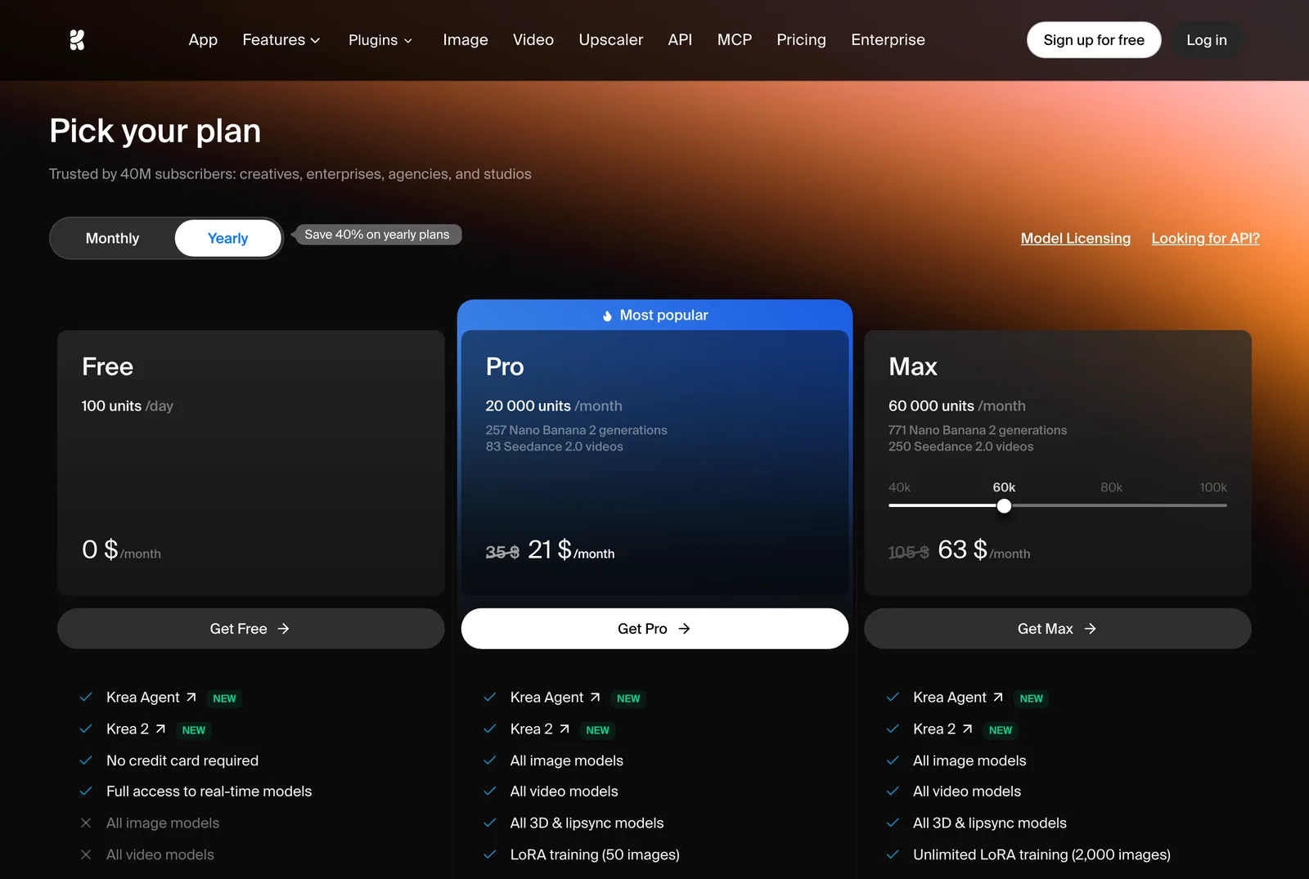Select the 80k mark on units slider
Screen dimensions: 1309x879
pyautogui.click(x=1111, y=487)
